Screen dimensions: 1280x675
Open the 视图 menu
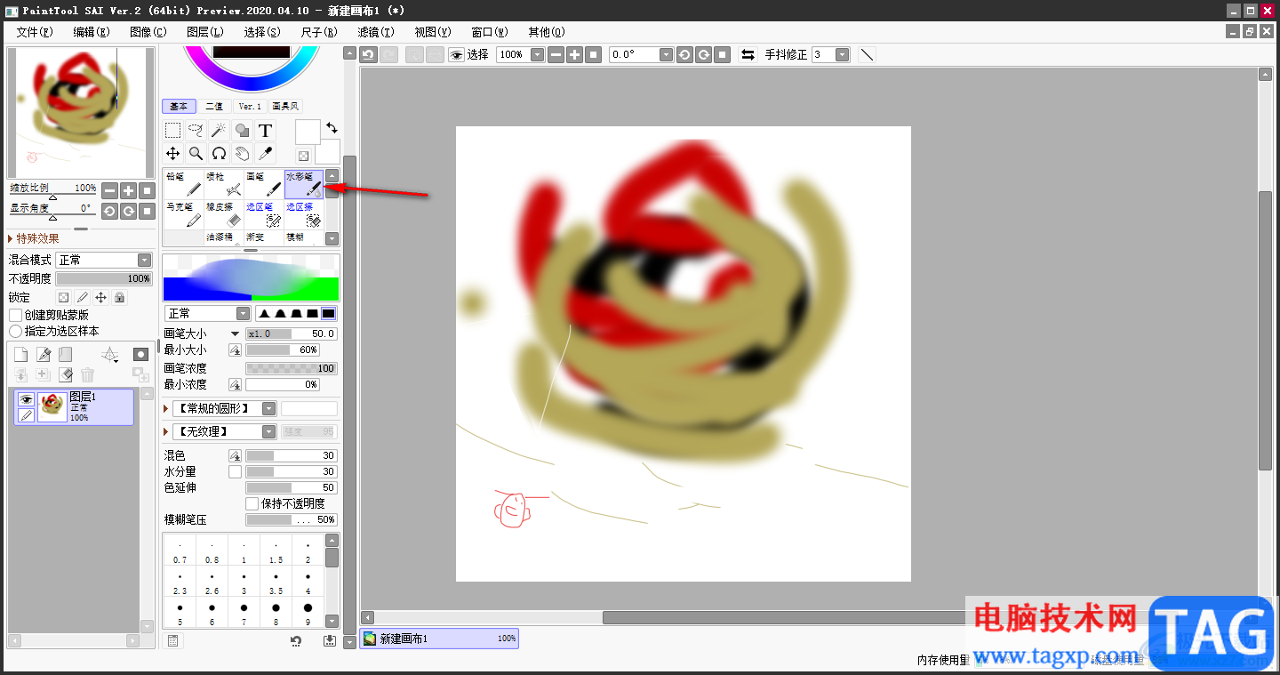tap(433, 31)
